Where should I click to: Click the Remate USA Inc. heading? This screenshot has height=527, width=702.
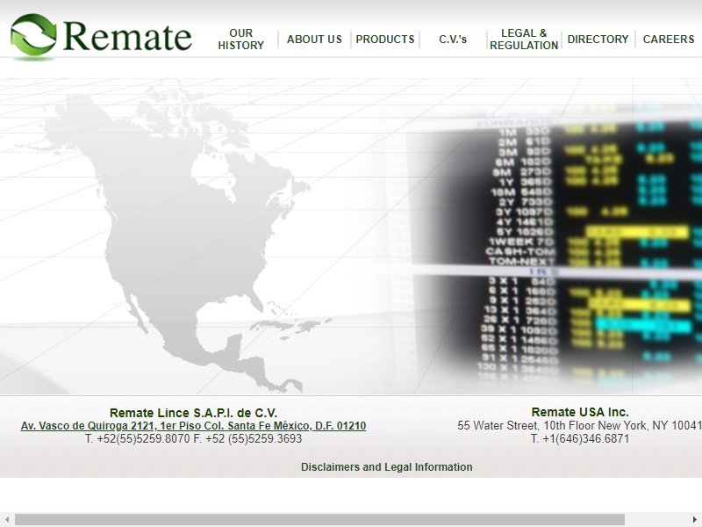pos(580,412)
